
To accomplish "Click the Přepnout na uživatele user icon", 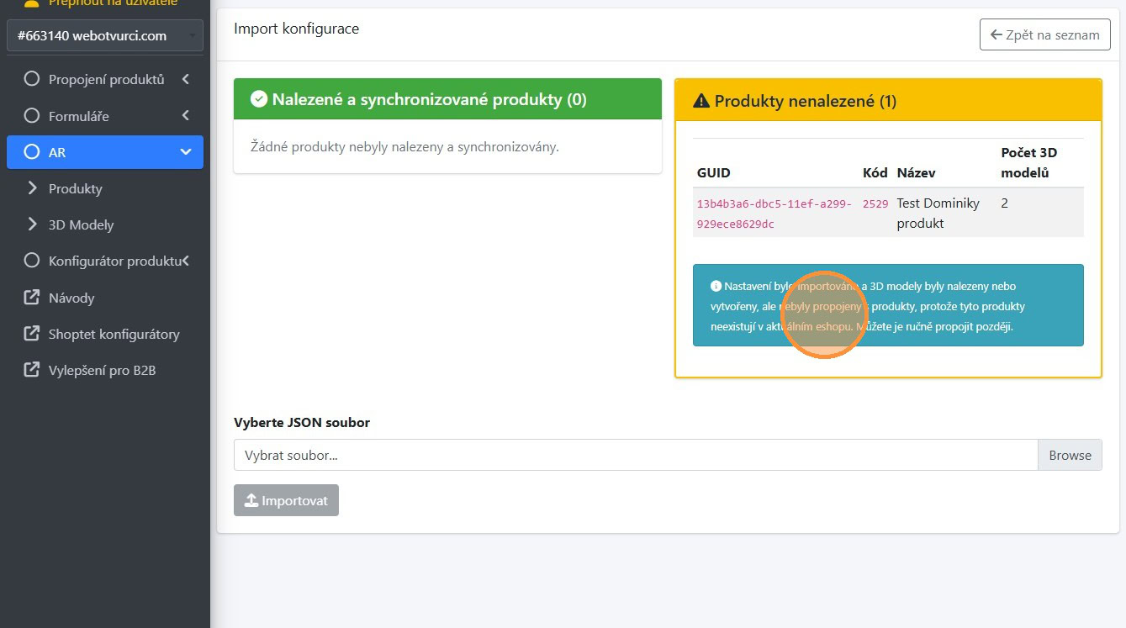I will (31, 3).
